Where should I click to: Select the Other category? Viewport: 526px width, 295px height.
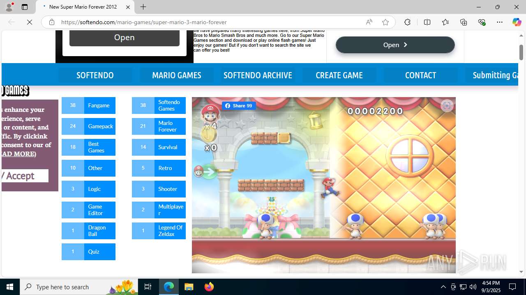[88, 168]
